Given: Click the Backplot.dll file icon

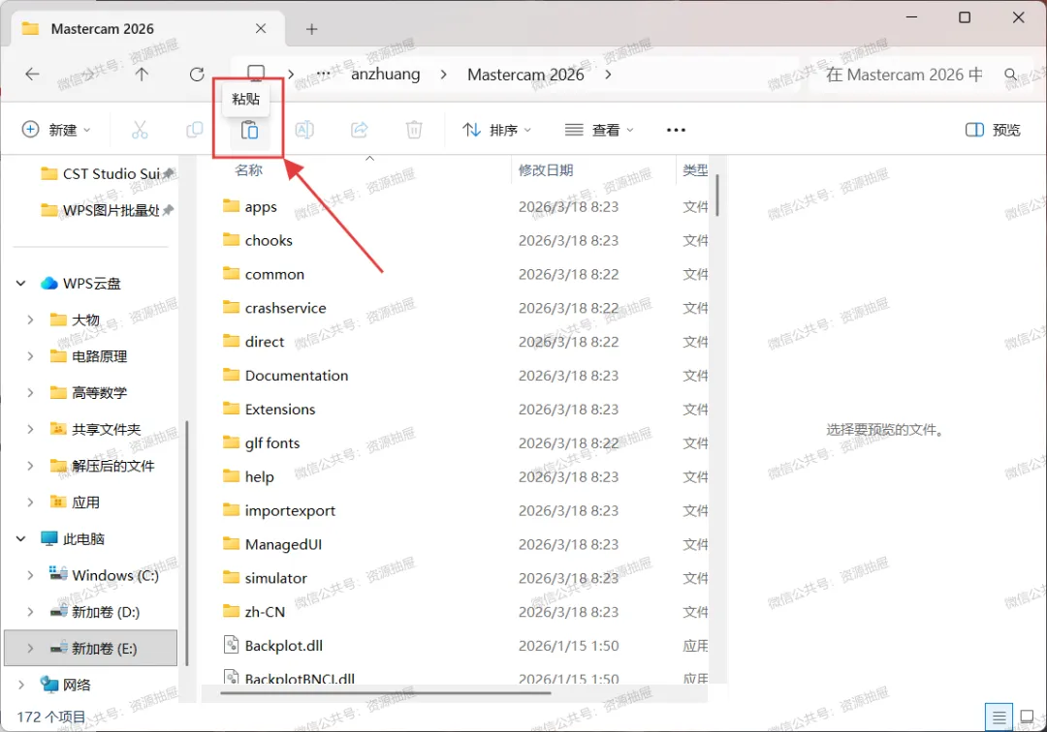Looking at the screenshot, I should click(x=231, y=645).
